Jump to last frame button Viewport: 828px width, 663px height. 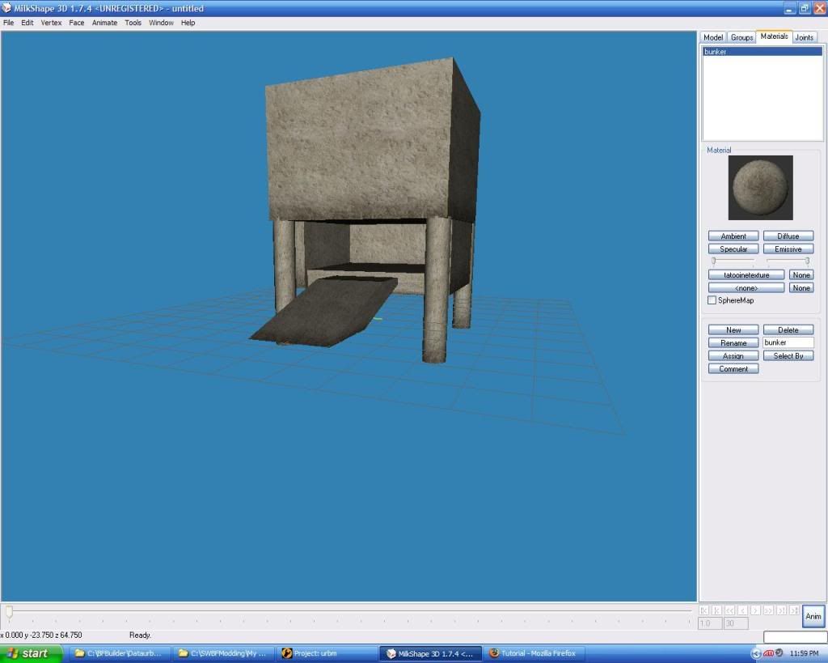(x=794, y=610)
